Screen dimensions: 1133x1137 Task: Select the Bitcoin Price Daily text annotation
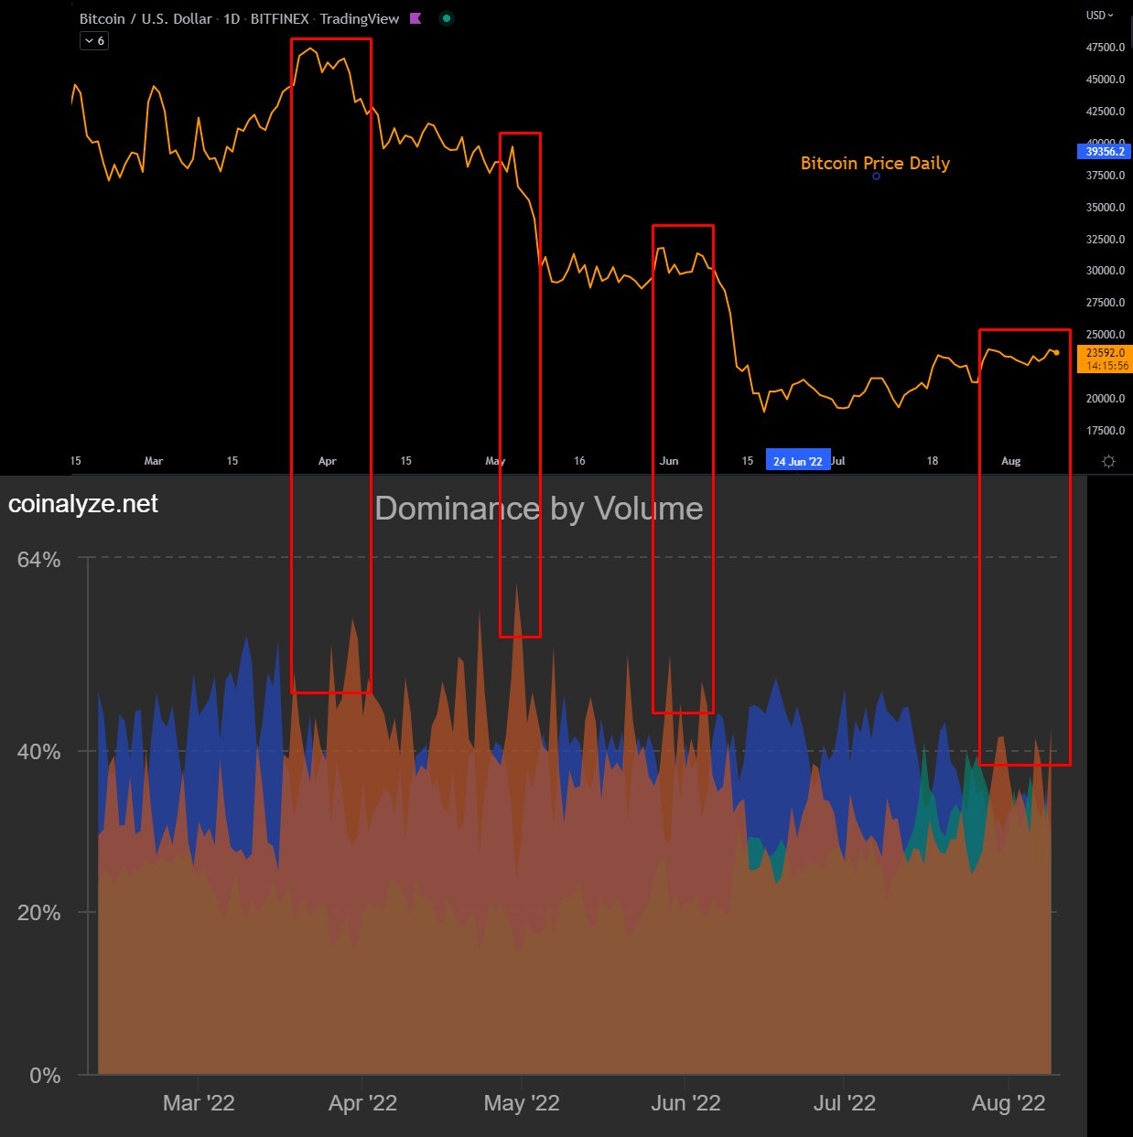pyautogui.click(x=875, y=163)
